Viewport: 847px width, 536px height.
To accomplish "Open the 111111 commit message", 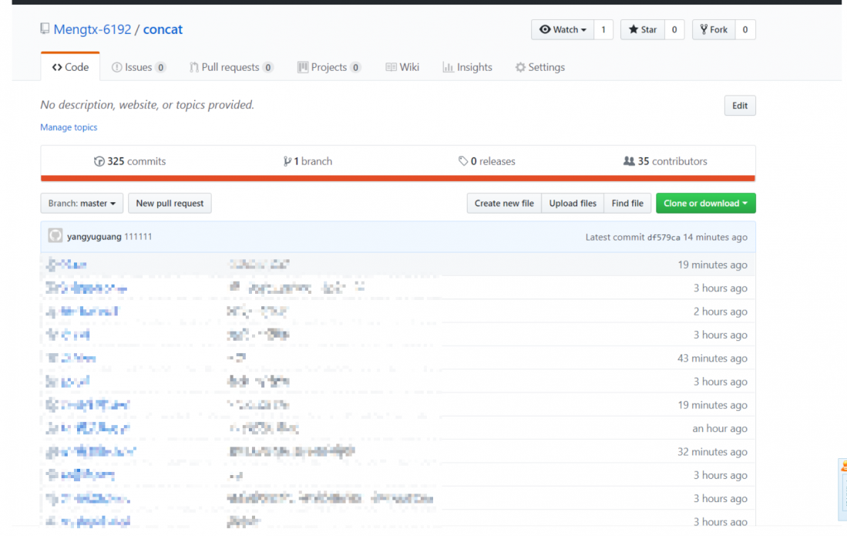I will 138,237.
